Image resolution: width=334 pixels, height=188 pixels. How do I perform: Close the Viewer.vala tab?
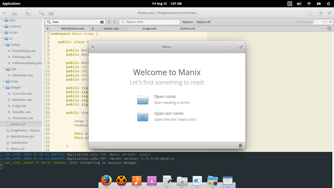[x=92, y=29]
